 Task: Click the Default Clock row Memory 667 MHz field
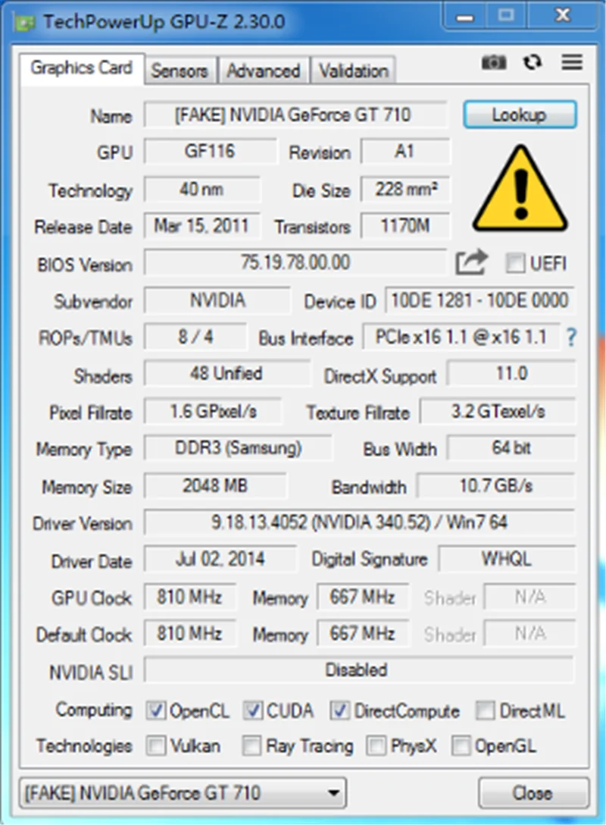pyautogui.click(x=363, y=633)
